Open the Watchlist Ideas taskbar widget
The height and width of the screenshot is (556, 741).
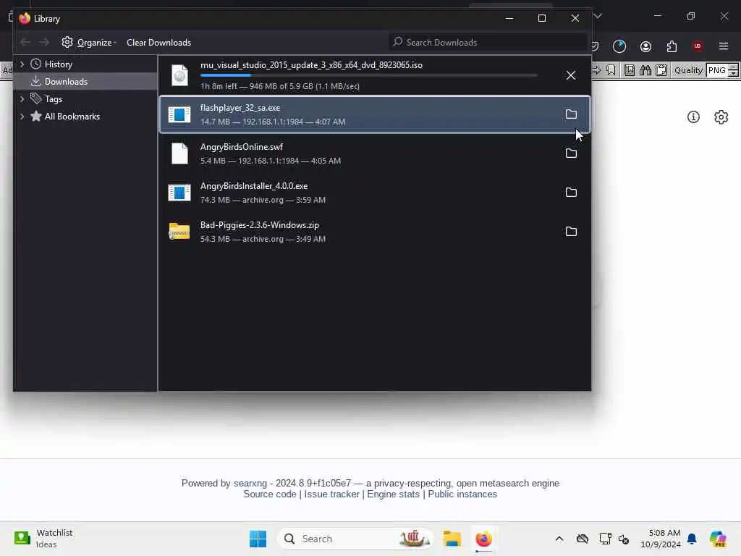click(43, 539)
